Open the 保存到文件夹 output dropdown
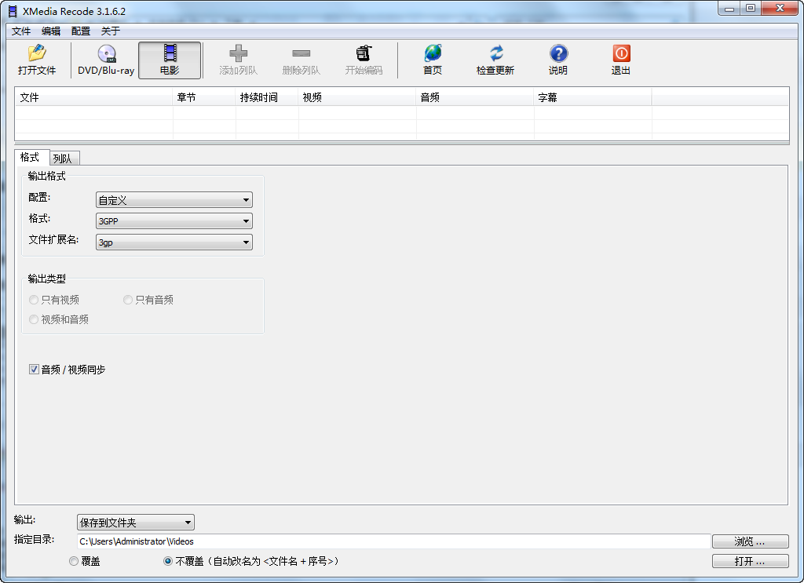This screenshot has width=804, height=583. [x=136, y=523]
